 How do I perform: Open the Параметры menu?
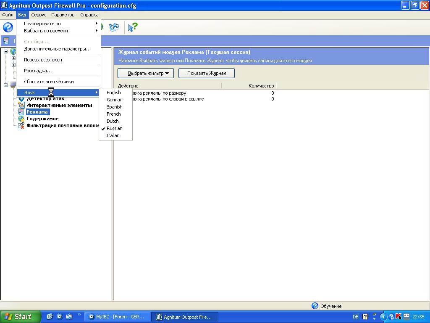click(63, 15)
